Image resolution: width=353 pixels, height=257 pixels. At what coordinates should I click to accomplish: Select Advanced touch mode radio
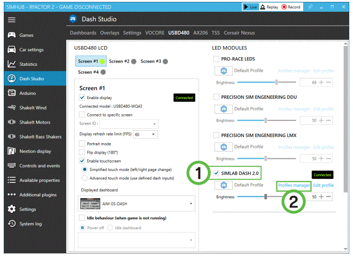(x=84, y=178)
